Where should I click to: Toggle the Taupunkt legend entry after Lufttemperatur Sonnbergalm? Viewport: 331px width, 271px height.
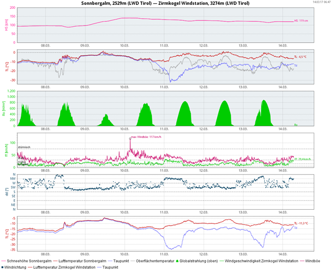pyautogui.click(x=118, y=261)
